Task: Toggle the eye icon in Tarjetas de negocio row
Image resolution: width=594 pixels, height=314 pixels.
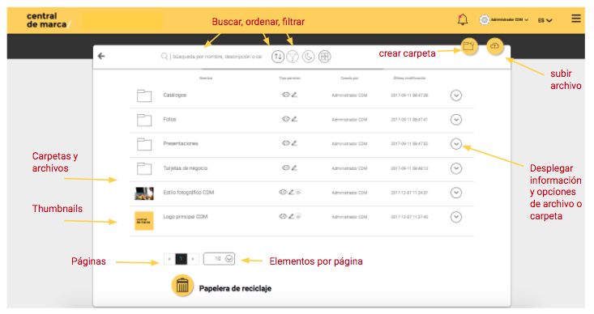Action: (285, 168)
